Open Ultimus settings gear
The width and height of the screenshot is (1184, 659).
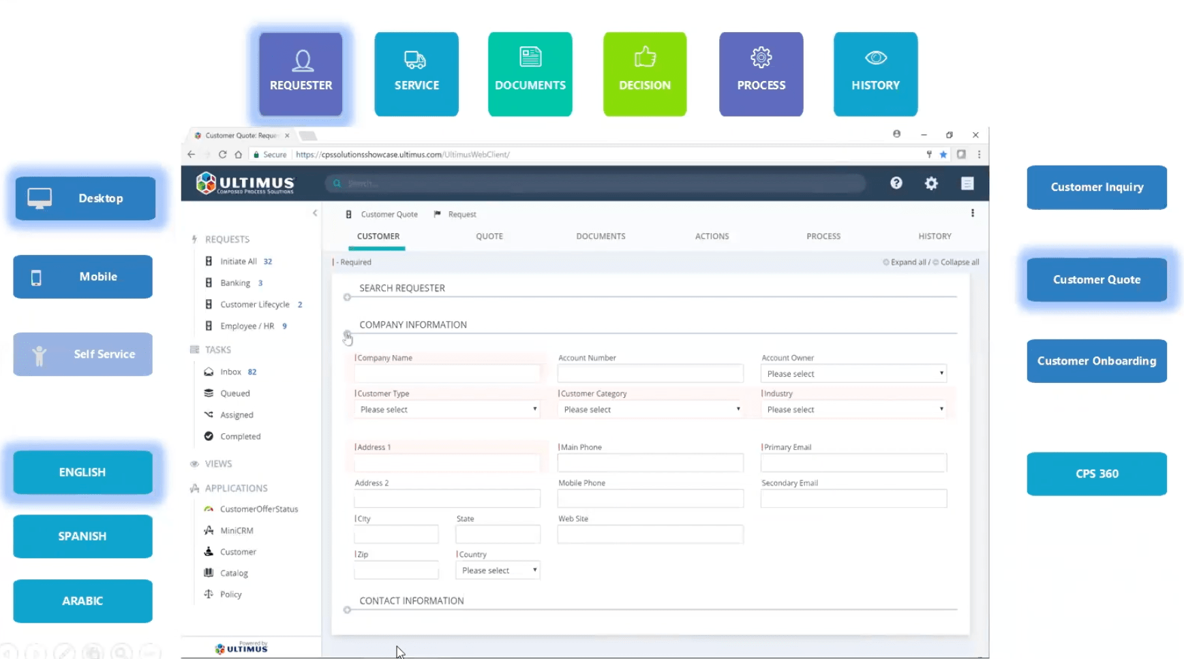tap(932, 183)
